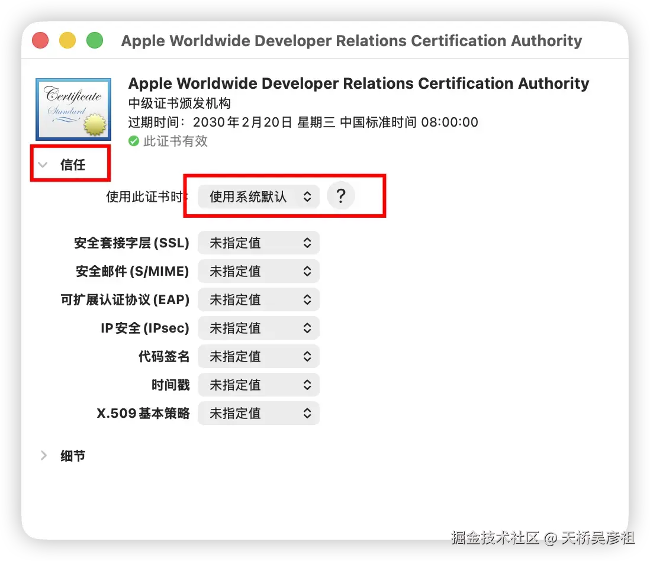Click the 中级证书颁发机构 text

tap(179, 103)
